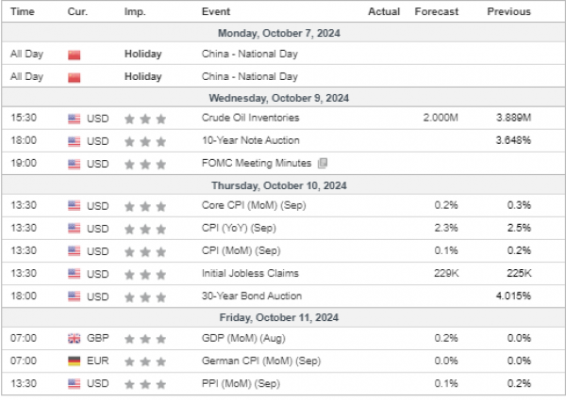Click China flag in second Holiday row
This screenshot has width=566, height=400.
pos(74,77)
